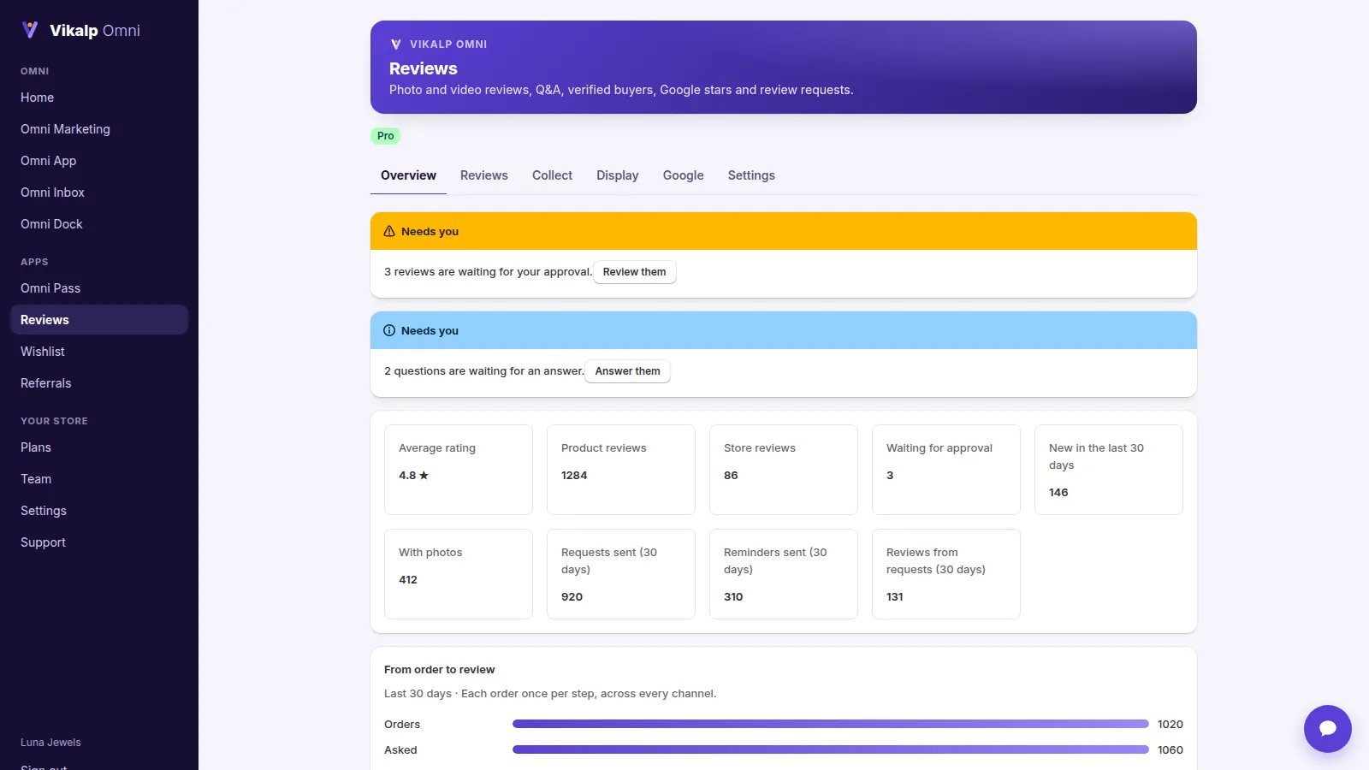Go to the Google tab
The height and width of the screenshot is (770, 1369).
pos(684,175)
